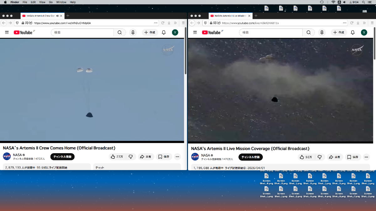The image size is (376, 211).
Task: Open page actions ellipsis in left address bar
Action: click(156, 23)
